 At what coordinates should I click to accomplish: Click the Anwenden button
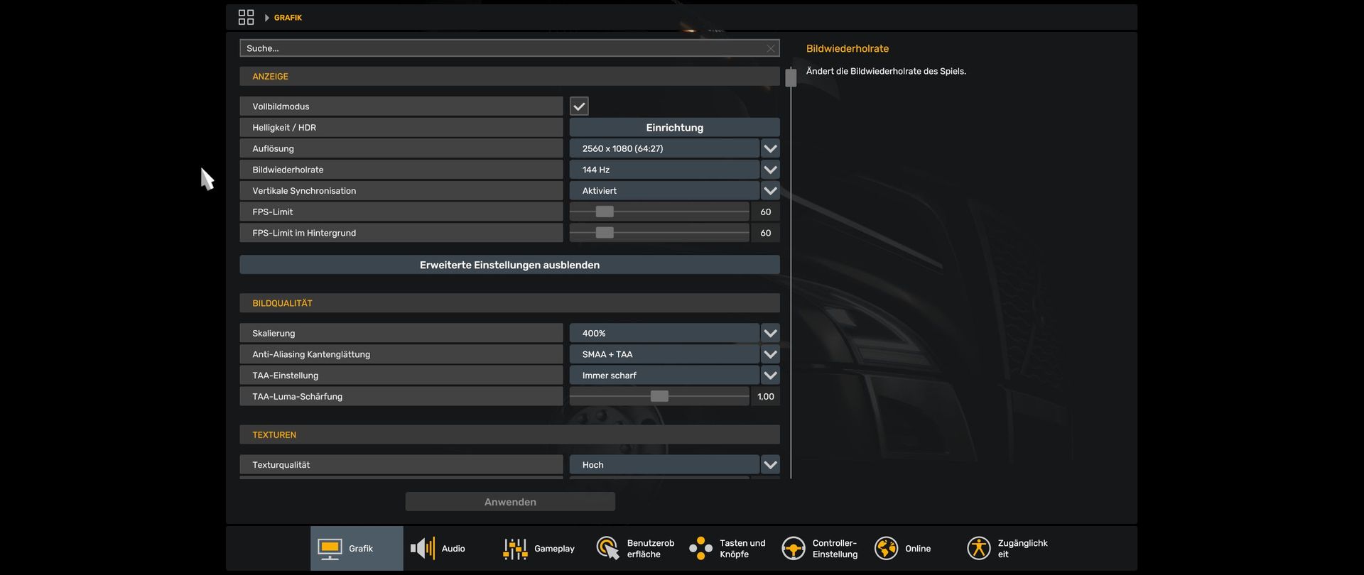pyautogui.click(x=510, y=502)
